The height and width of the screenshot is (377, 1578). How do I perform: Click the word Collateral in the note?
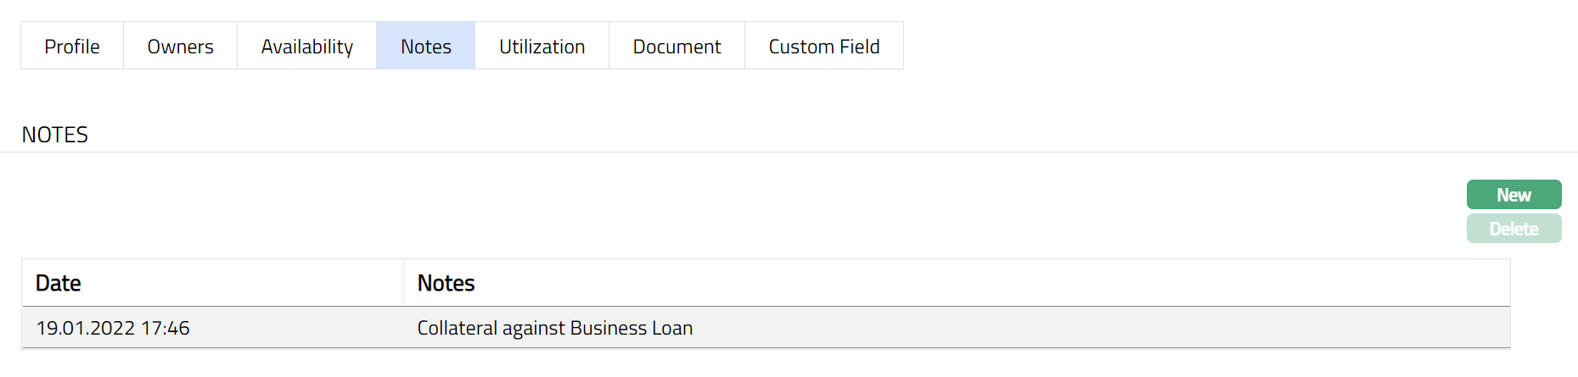point(457,328)
